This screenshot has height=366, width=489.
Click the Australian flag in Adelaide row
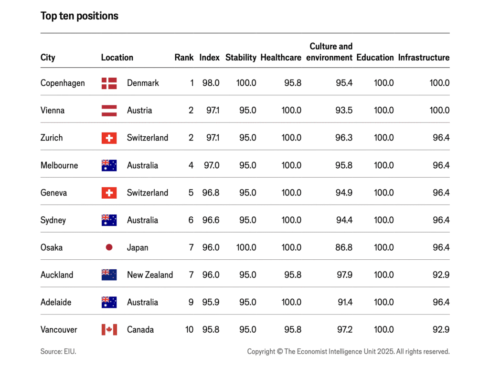[109, 303]
